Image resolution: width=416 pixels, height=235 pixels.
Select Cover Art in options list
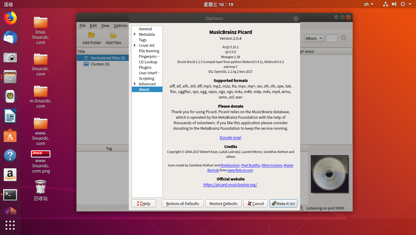click(147, 45)
